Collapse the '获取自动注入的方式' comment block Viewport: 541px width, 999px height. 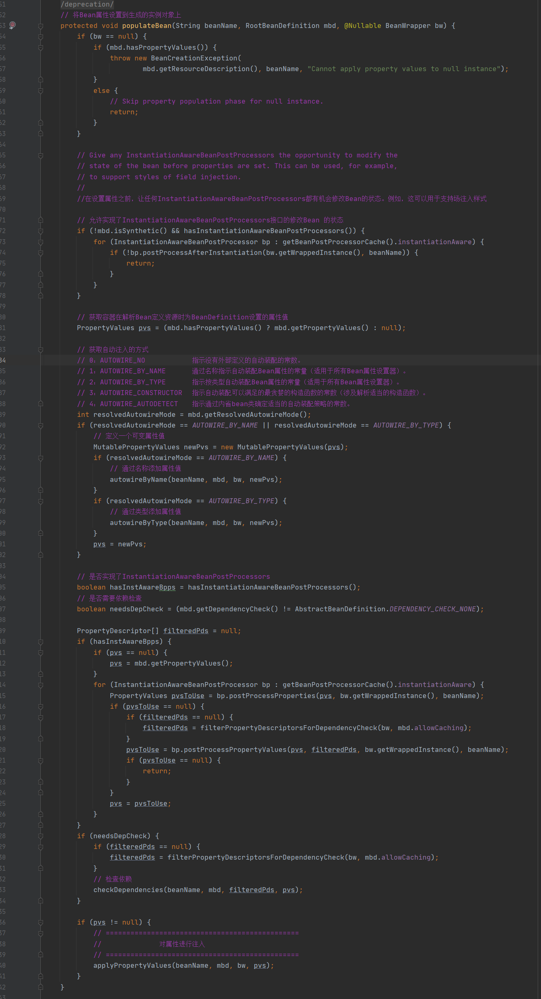[41, 350]
